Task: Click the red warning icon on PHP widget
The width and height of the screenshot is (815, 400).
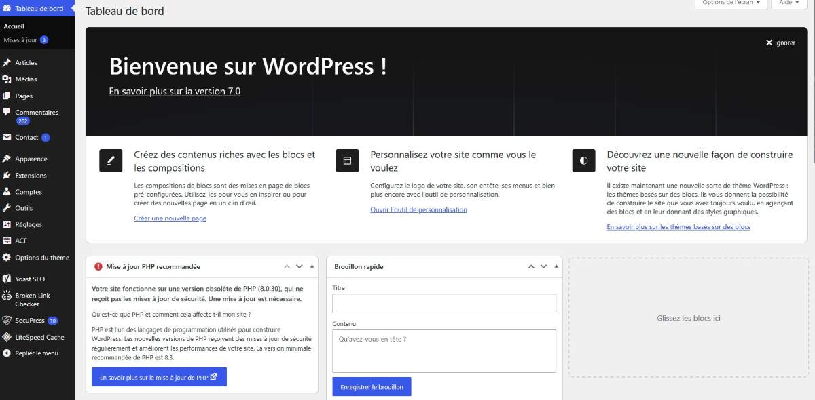Action: click(x=98, y=266)
